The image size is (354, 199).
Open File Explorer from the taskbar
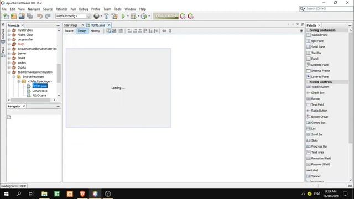pyautogui.click(x=44, y=194)
